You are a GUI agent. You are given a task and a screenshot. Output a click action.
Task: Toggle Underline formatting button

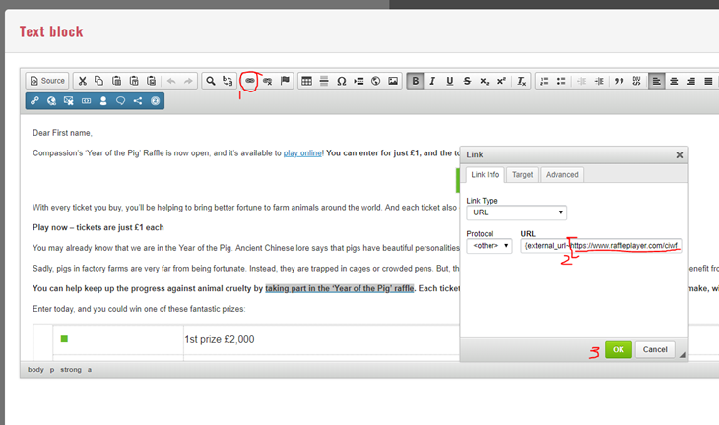[x=449, y=81]
